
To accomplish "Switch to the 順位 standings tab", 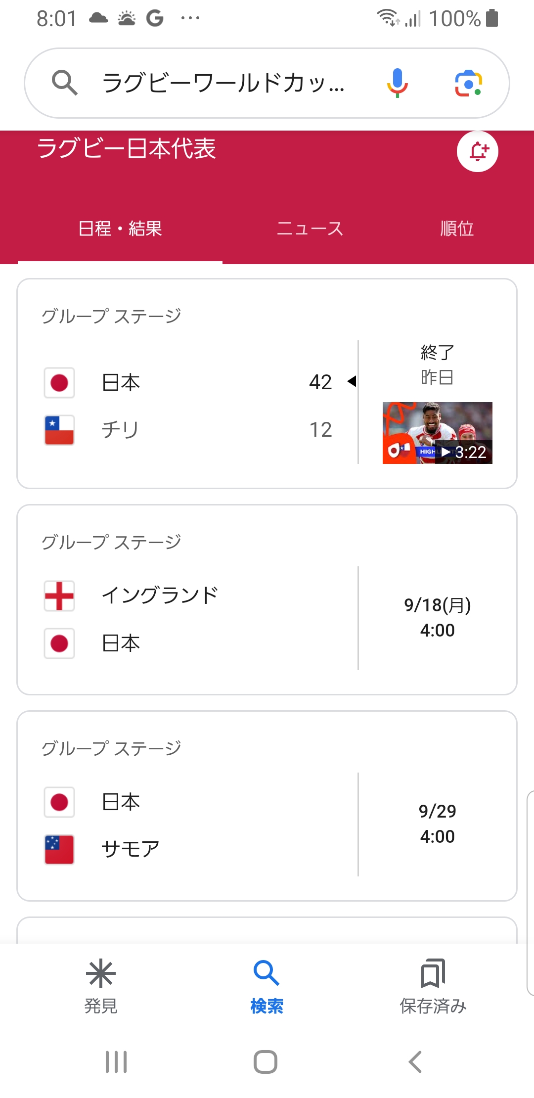I will tap(457, 229).
